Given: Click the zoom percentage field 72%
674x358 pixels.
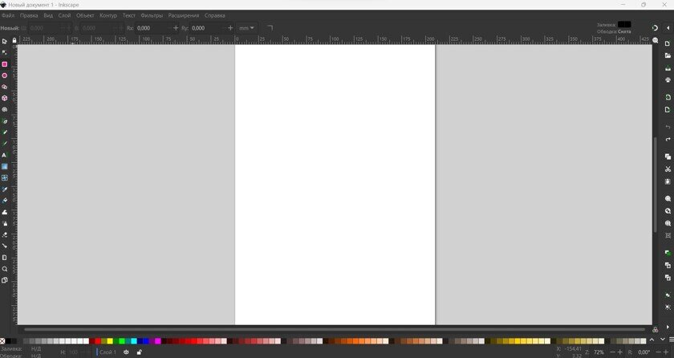Looking at the screenshot, I should coord(599,352).
